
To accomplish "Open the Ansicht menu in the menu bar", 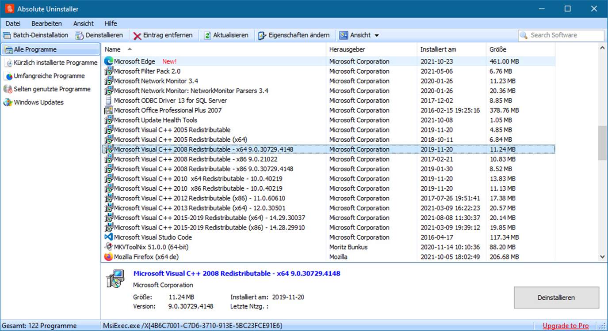I will [x=84, y=23].
